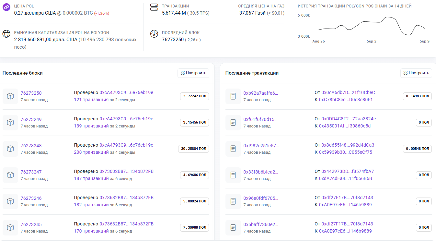The height and width of the screenshot is (241, 436).
Task: Click the 0.14983 ПОЛ amount badge
Action: [x=418, y=96]
